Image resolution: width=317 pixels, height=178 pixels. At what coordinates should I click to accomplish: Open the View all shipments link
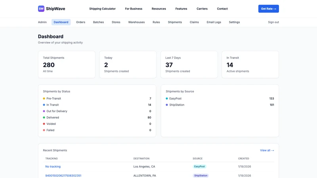point(267,150)
